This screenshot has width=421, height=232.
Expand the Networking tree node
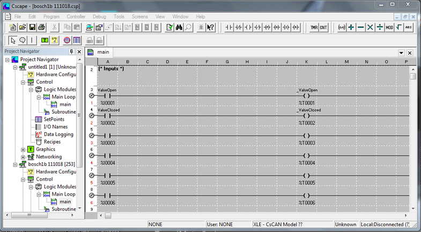click(x=23, y=157)
